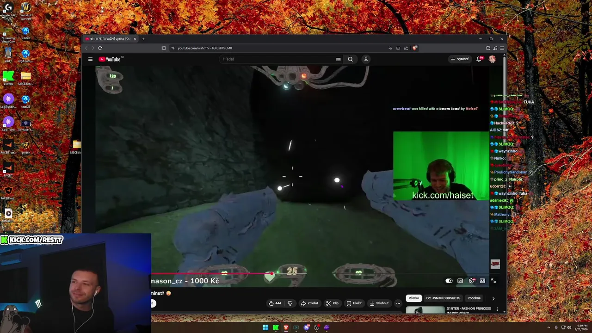Like the video showing 444 likes
Image resolution: width=592 pixels, height=333 pixels.
(x=275, y=303)
